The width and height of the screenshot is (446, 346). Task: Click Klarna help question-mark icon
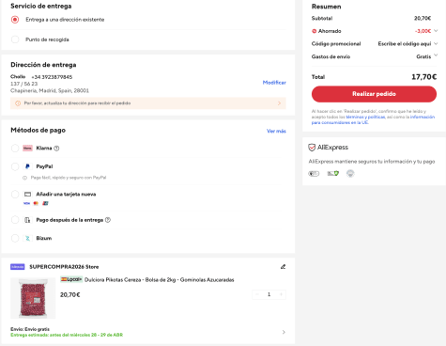[56, 149]
